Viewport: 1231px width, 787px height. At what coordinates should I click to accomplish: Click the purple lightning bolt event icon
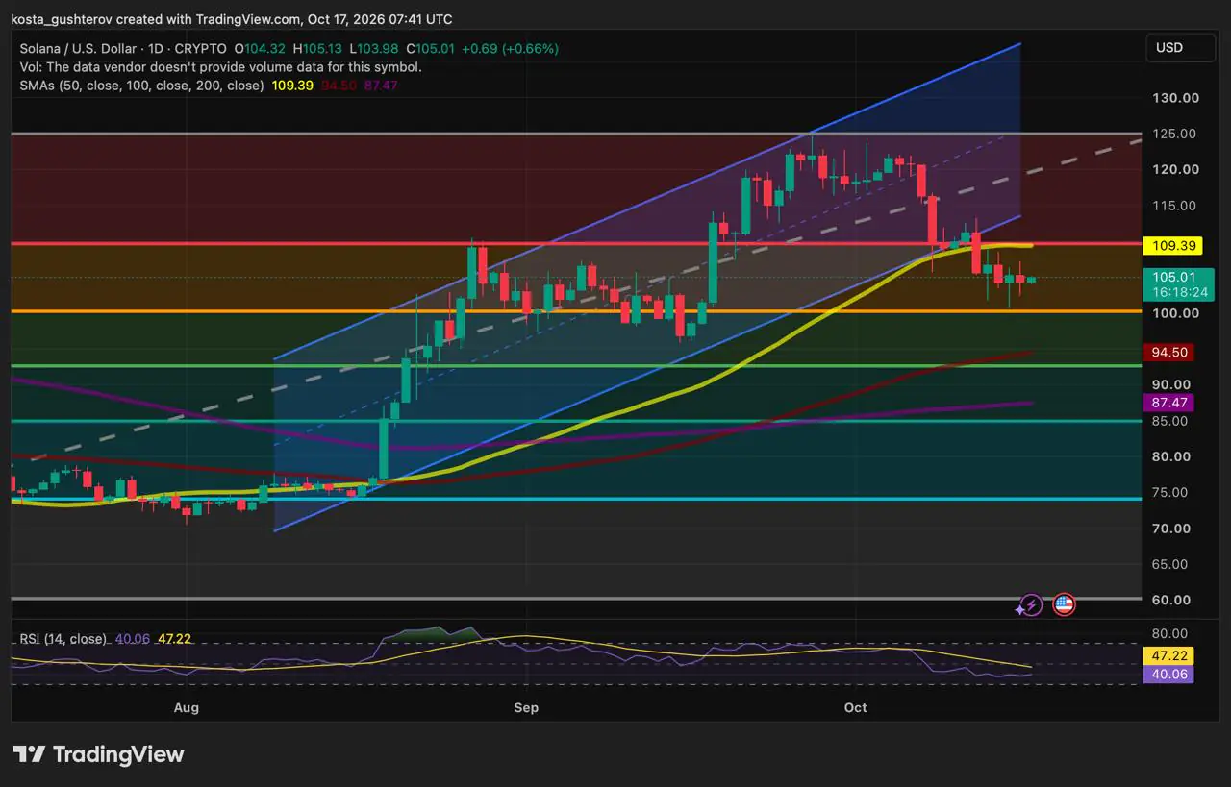[1031, 604]
